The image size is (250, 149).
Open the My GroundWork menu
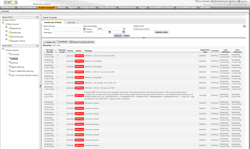(27, 8)
